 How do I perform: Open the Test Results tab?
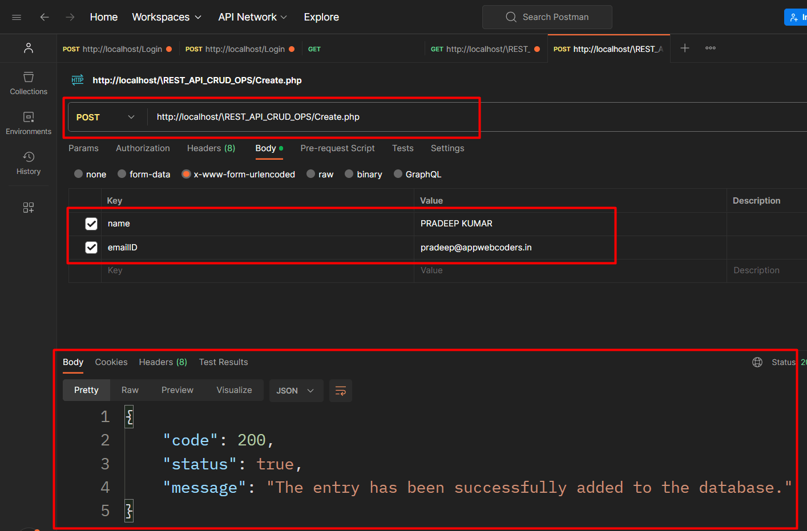pos(224,362)
